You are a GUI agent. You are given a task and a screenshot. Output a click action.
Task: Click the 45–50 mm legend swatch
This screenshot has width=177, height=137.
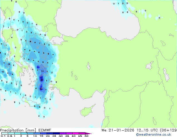click(x=82, y=133)
